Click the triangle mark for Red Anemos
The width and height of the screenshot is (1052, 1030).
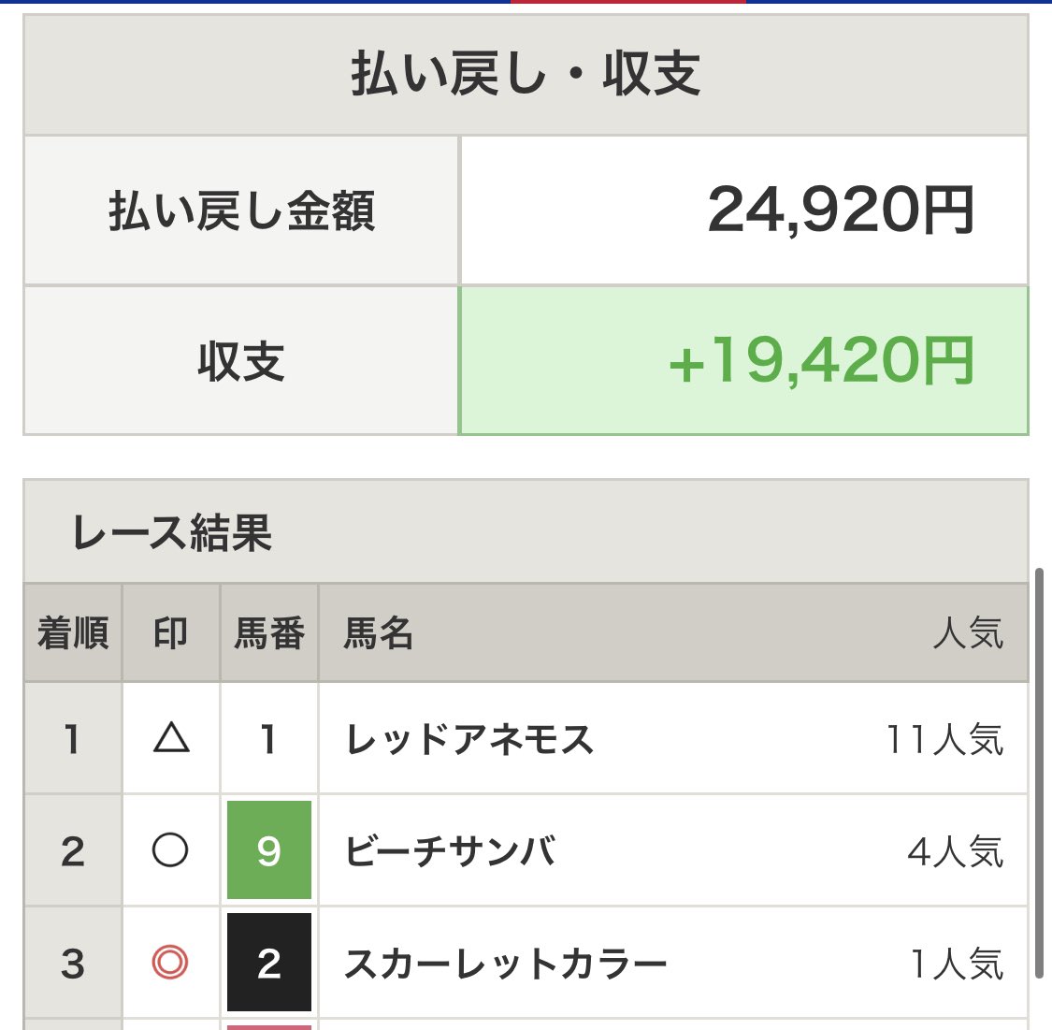tap(171, 738)
